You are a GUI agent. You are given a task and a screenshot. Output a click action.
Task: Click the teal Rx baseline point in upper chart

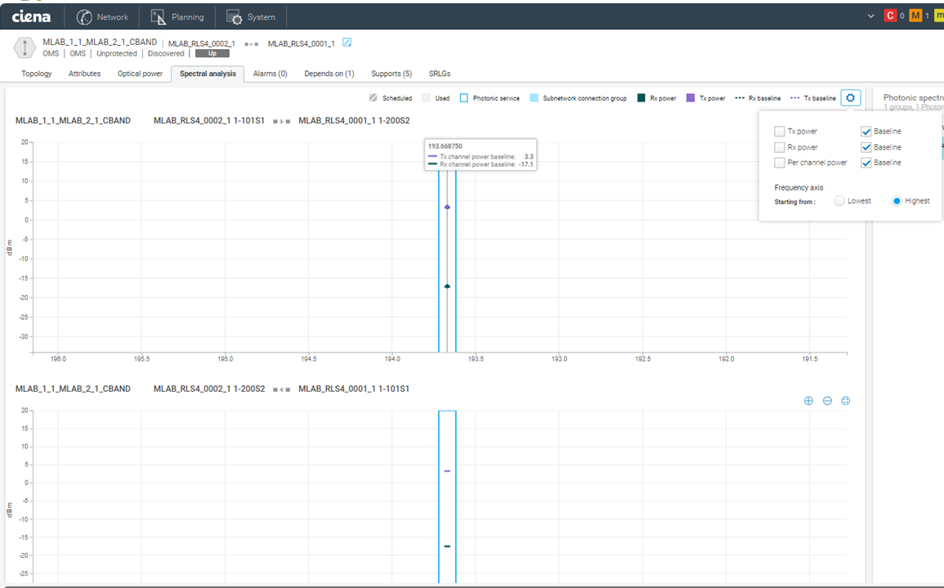447,286
